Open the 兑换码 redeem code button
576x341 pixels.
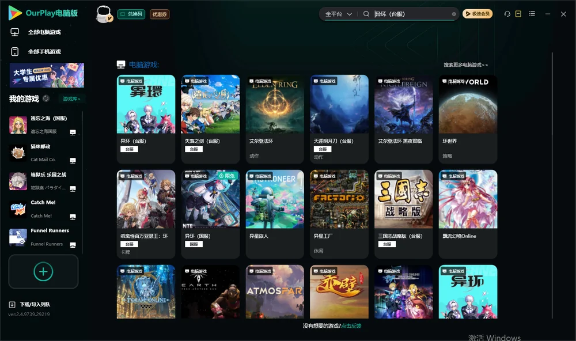(131, 14)
